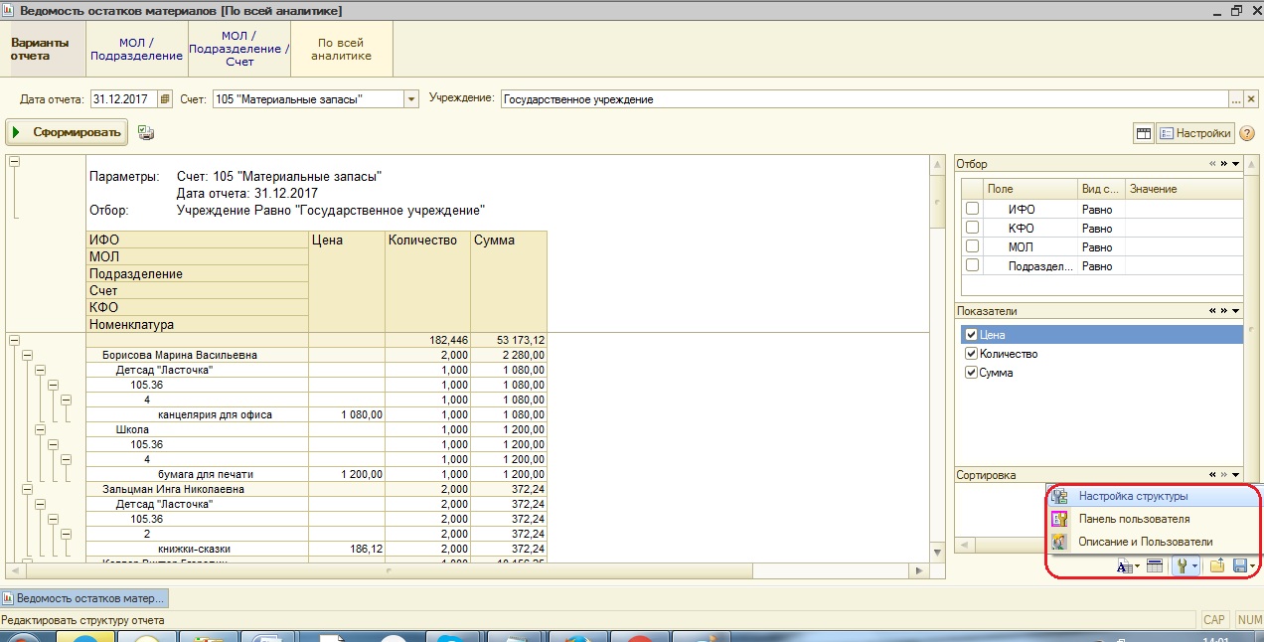
Task: Click the Описание и Пользователи menu icon
Action: pyautogui.click(x=1060, y=542)
